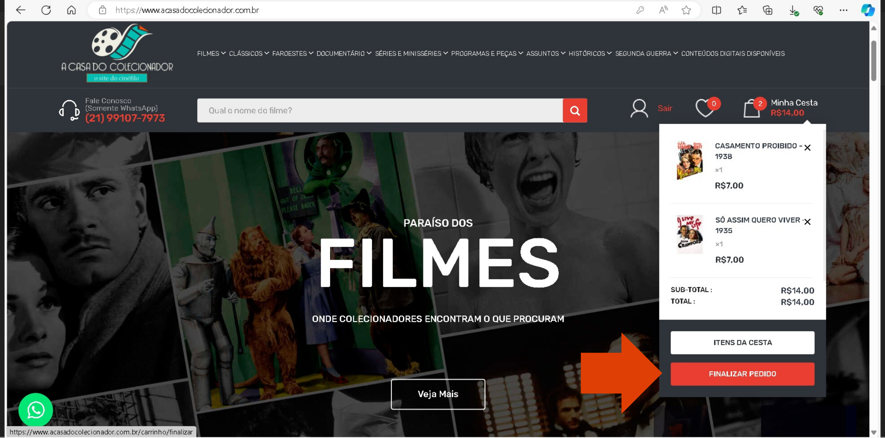Open Só Assim Quero Viver cover thumbnail
The height and width of the screenshot is (438, 885).
click(x=689, y=234)
